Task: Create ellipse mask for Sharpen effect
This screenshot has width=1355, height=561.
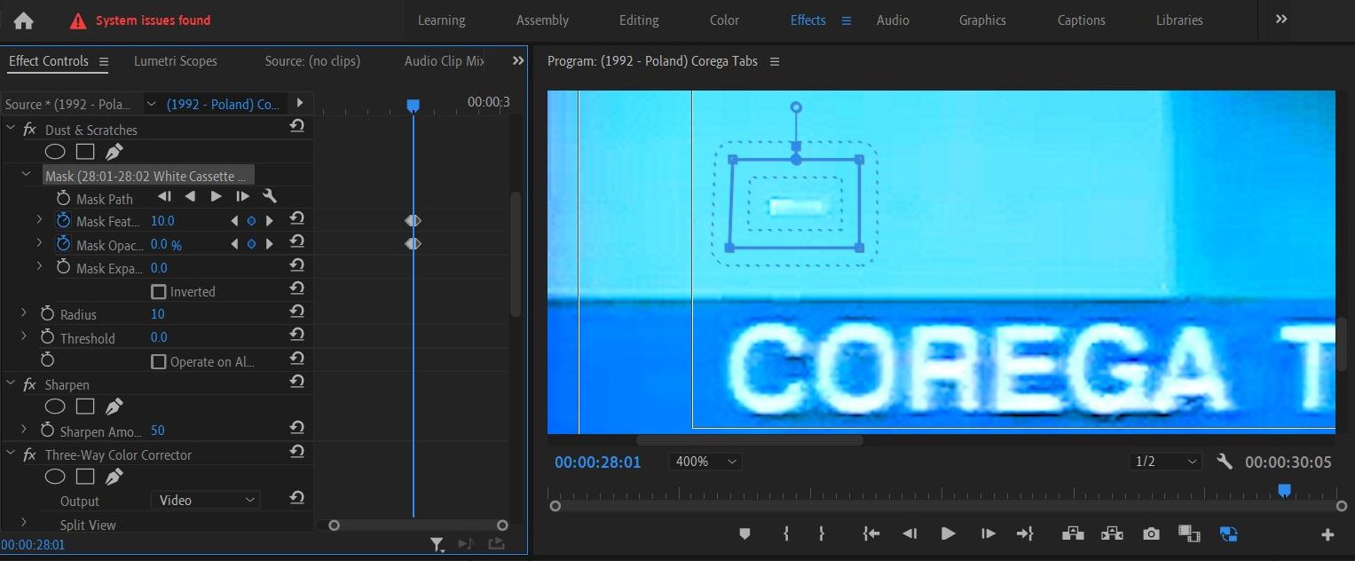Action: pos(55,407)
